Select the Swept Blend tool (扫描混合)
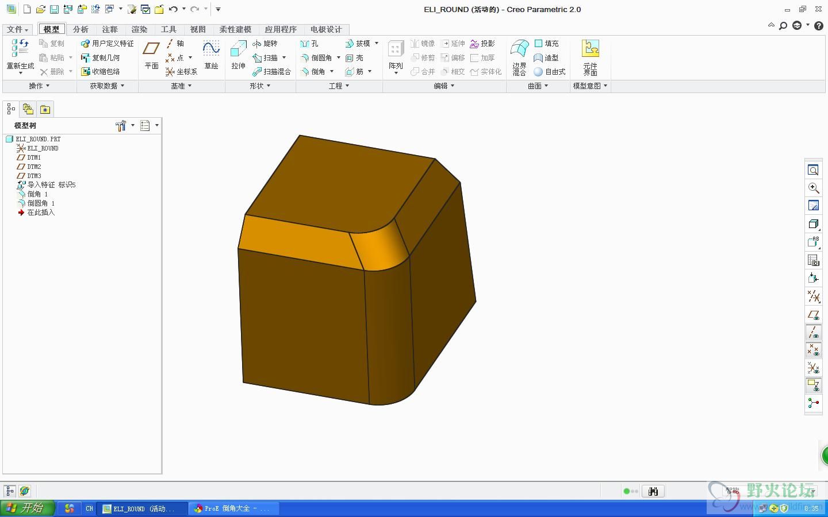The width and height of the screenshot is (828, 517). tap(272, 71)
